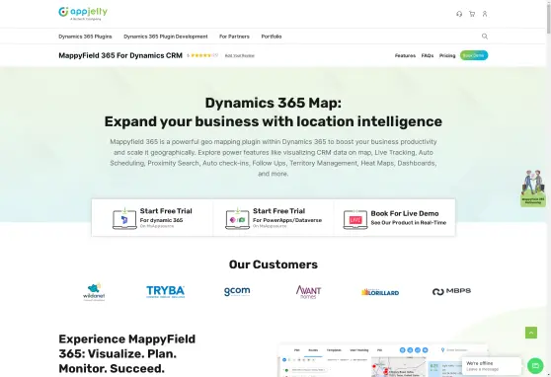
Task: Click the search magnifier icon
Action: tap(485, 37)
